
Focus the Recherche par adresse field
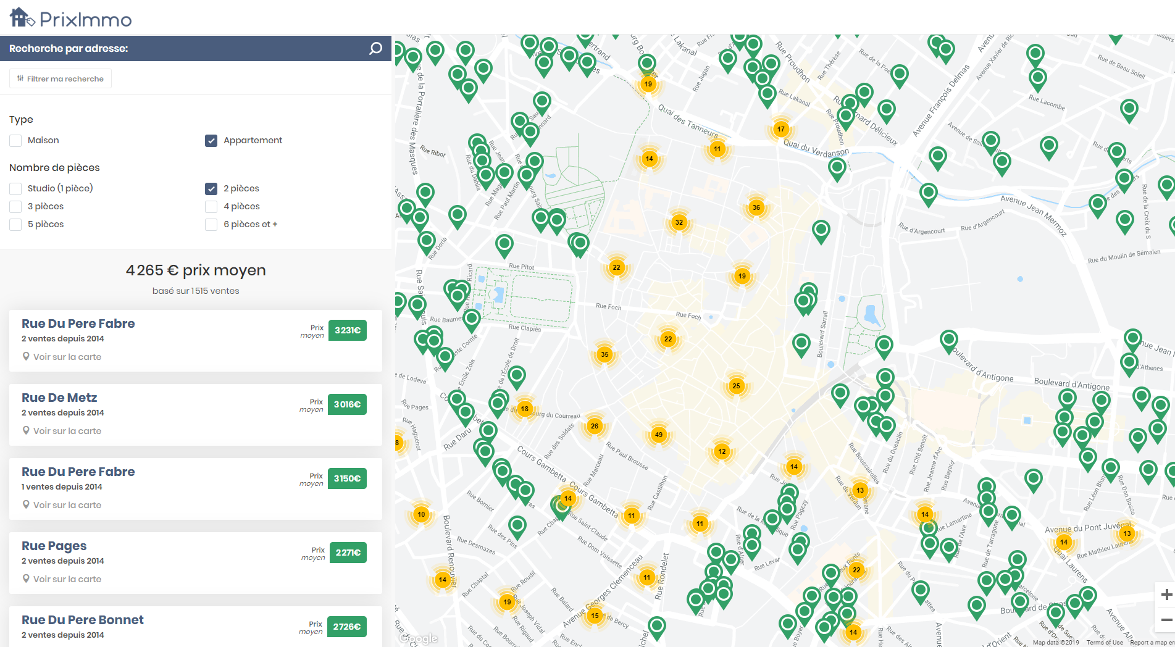(185, 48)
